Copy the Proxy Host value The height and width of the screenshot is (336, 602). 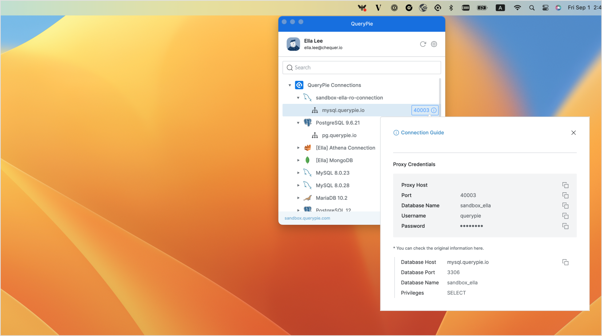pos(565,185)
